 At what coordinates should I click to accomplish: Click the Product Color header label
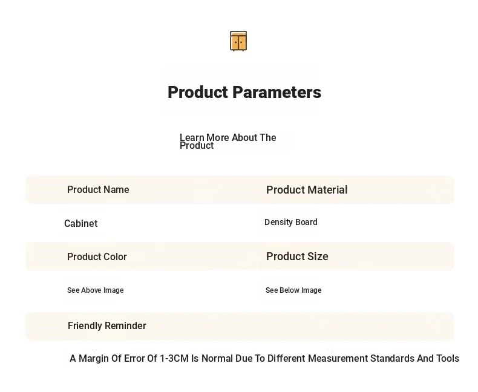97,256
